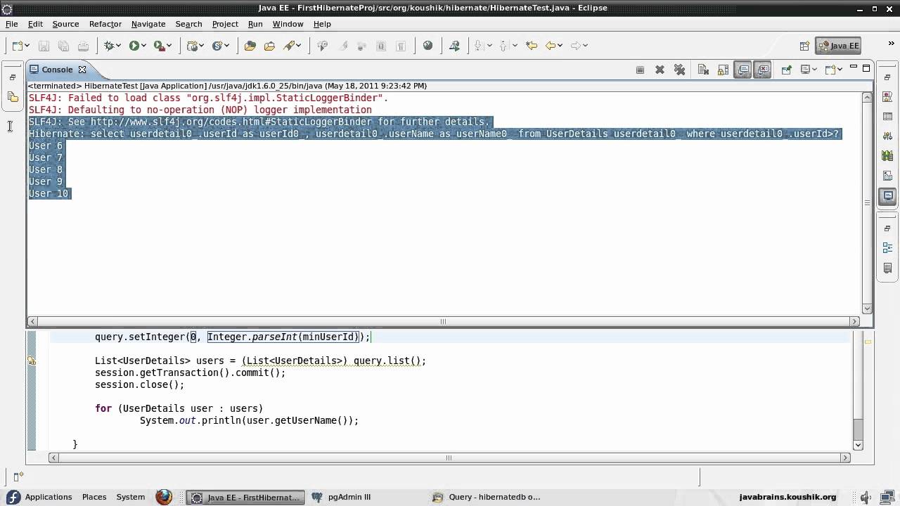The image size is (900, 506).
Task: Open the Outline view icon in right trim
Action: [887, 248]
